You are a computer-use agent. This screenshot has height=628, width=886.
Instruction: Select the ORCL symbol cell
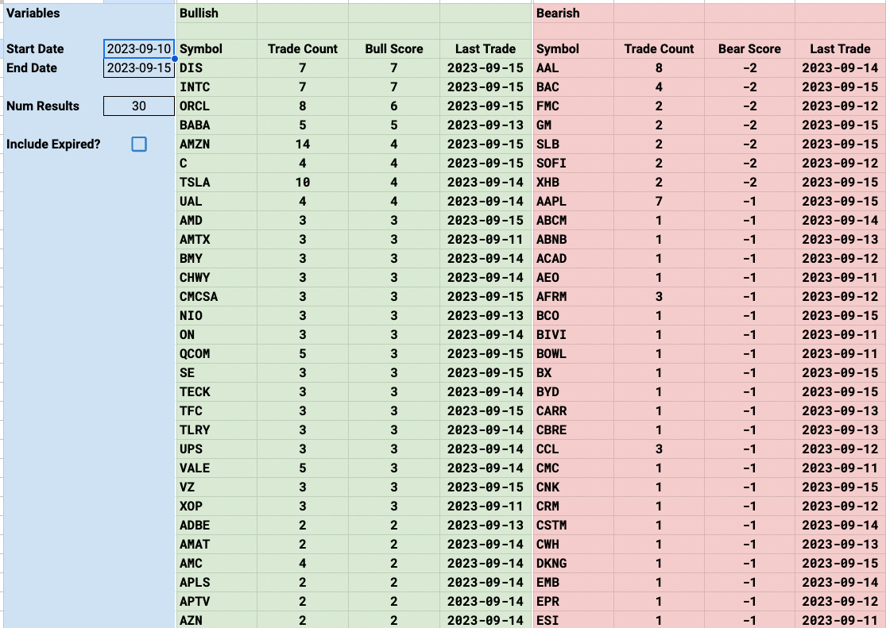[216, 106]
